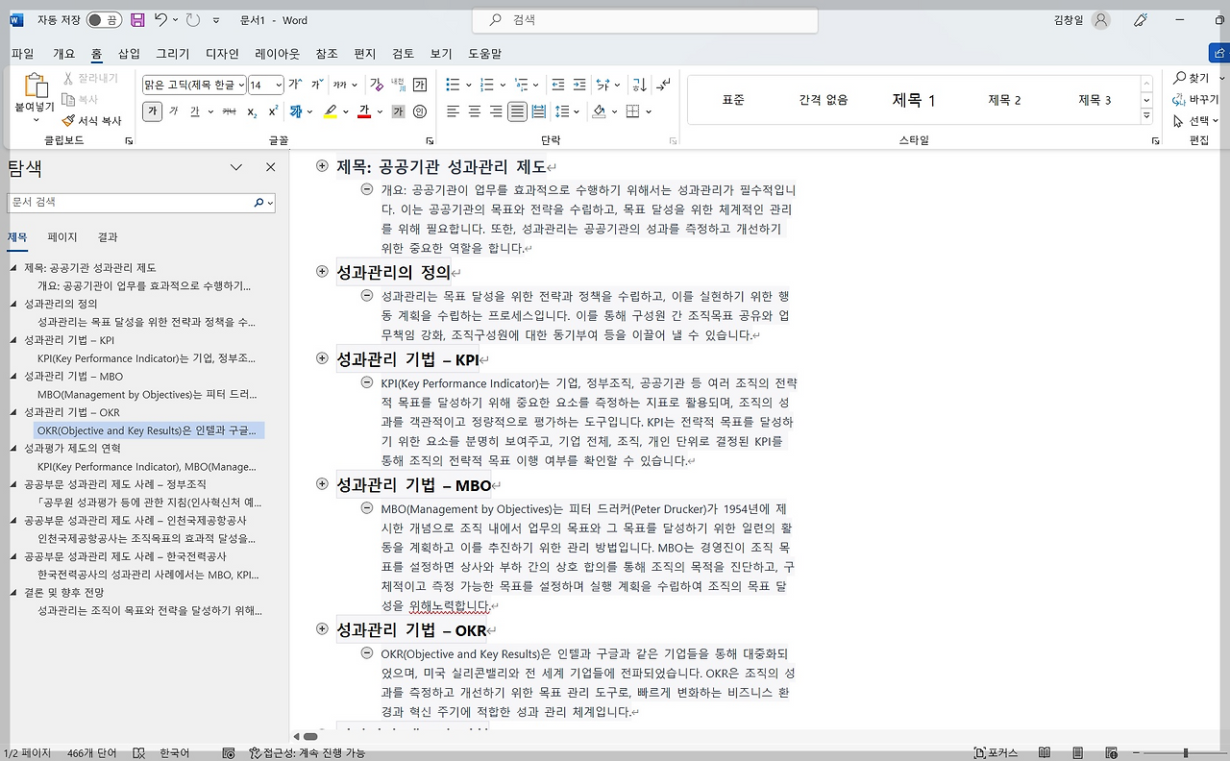The width and height of the screenshot is (1230, 761).
Task: Collapse 성과관리 기법 – OKR in navigation tree
Action: (13, 412)
